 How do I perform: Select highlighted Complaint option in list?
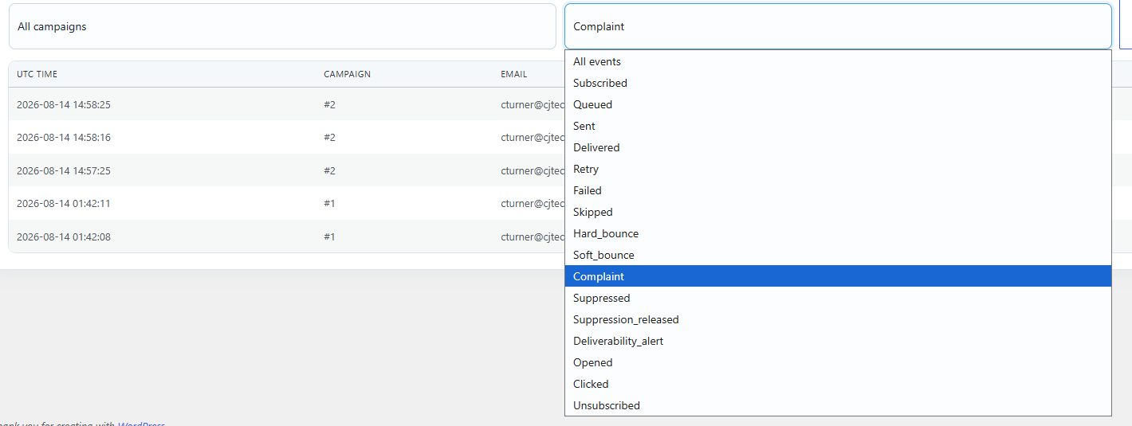point(838,276)
